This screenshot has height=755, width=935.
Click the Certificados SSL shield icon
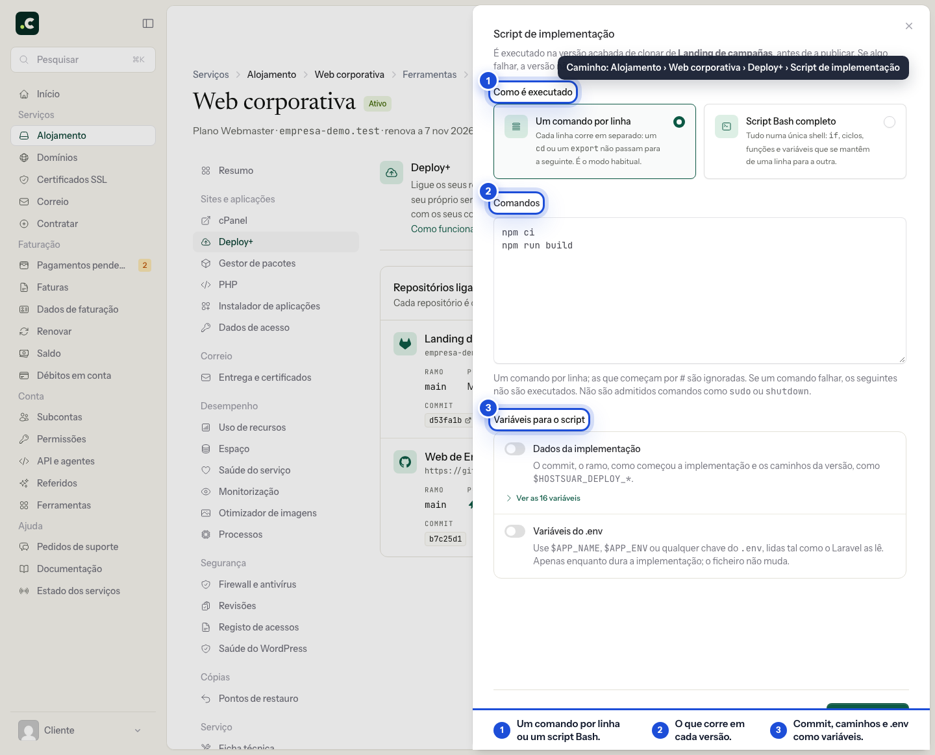click(x=24, y=180)
